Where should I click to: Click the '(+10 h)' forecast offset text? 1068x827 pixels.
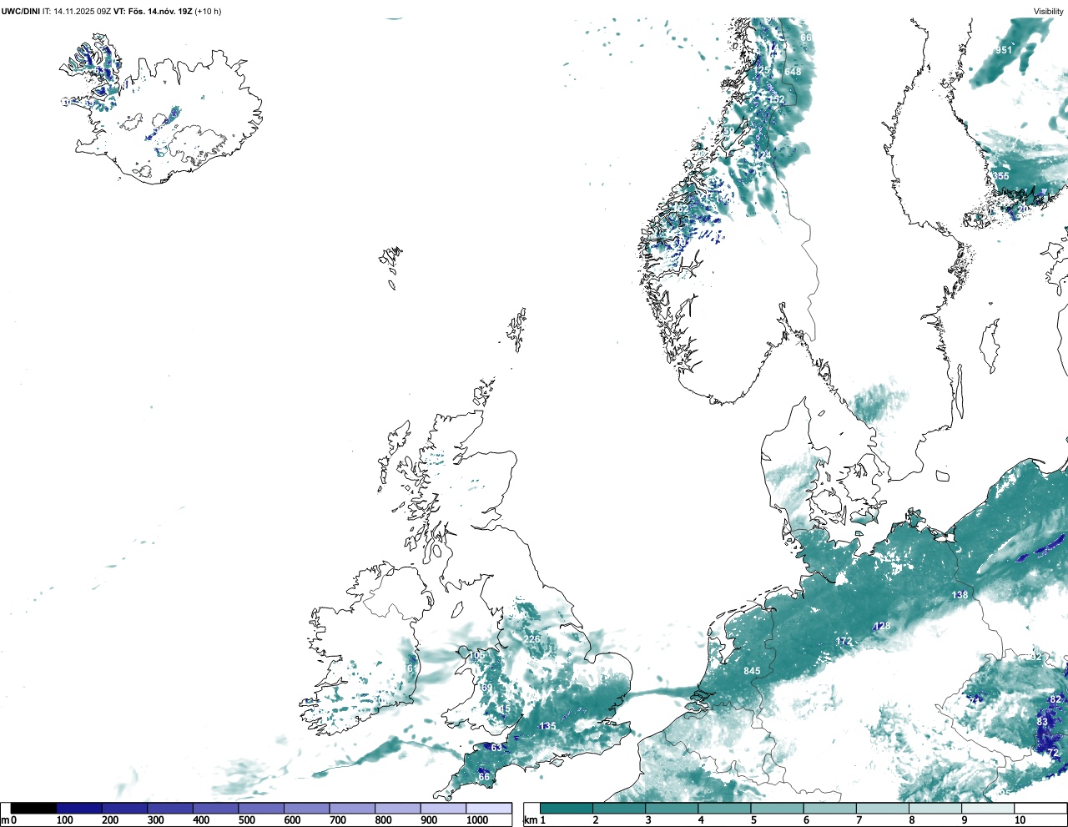coord(208,12)
